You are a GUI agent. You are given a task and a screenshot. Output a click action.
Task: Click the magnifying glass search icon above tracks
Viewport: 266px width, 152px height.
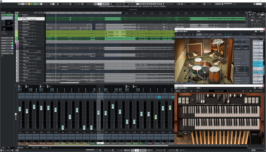coord(44,13)
